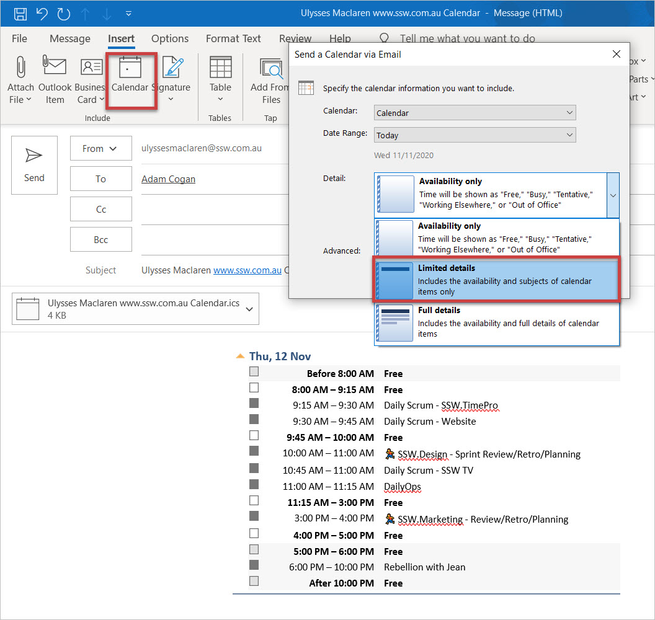This screenshot has width=655, height=620.
Task: Select the Limited details option
Action: pyautogui.click(x=496, y=280)
